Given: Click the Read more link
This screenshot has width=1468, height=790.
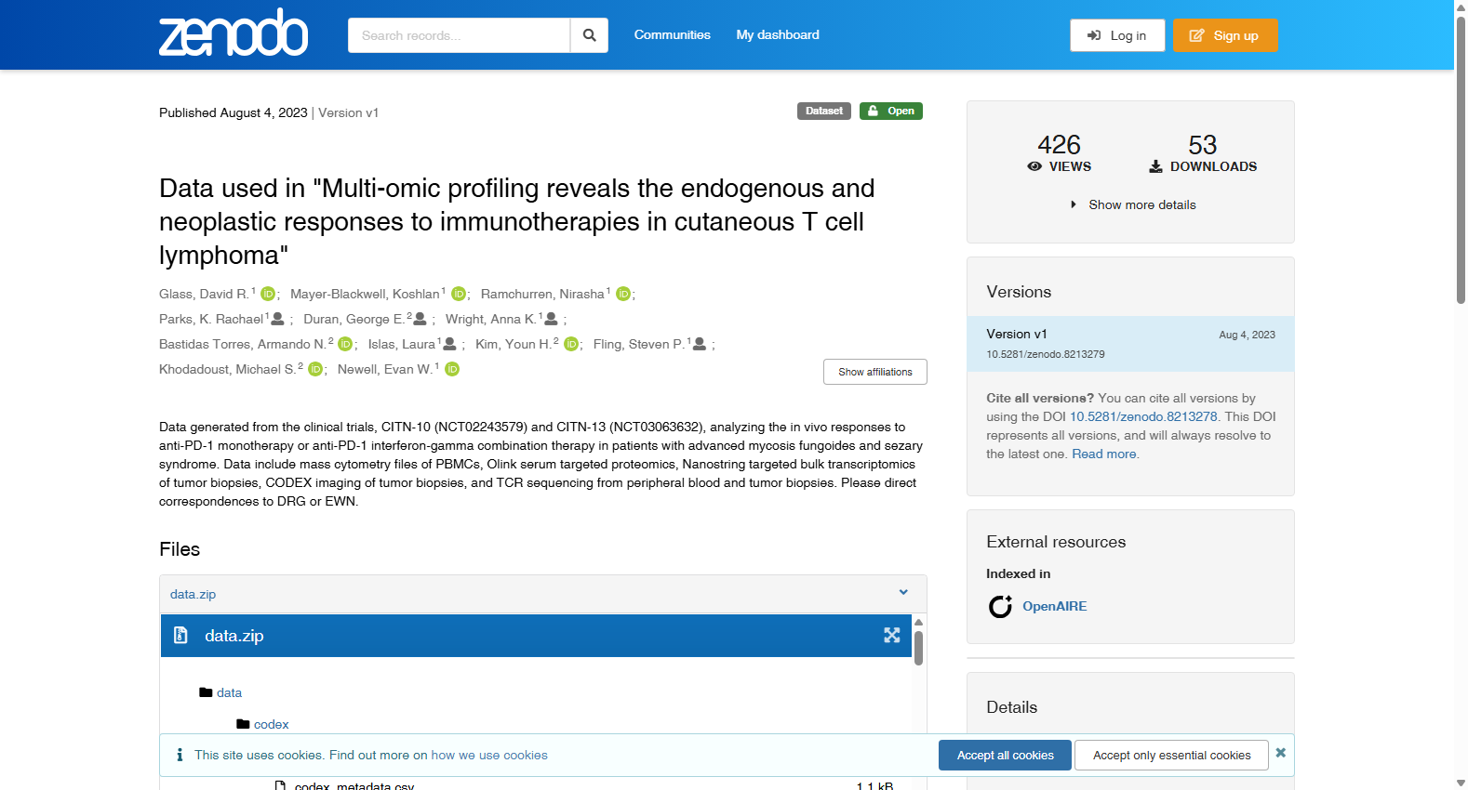Looking at the screenshot, I should click(1104, 454).
